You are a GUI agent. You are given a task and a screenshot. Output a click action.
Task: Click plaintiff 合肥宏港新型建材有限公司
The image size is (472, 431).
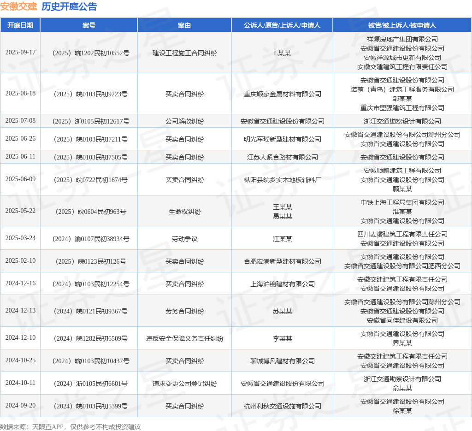[x=283, y=261]
